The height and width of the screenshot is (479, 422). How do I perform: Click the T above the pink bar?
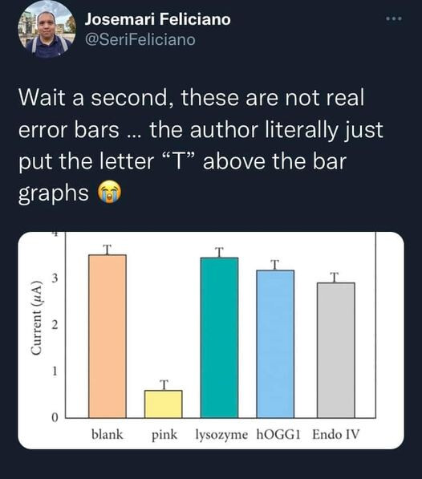164,385
